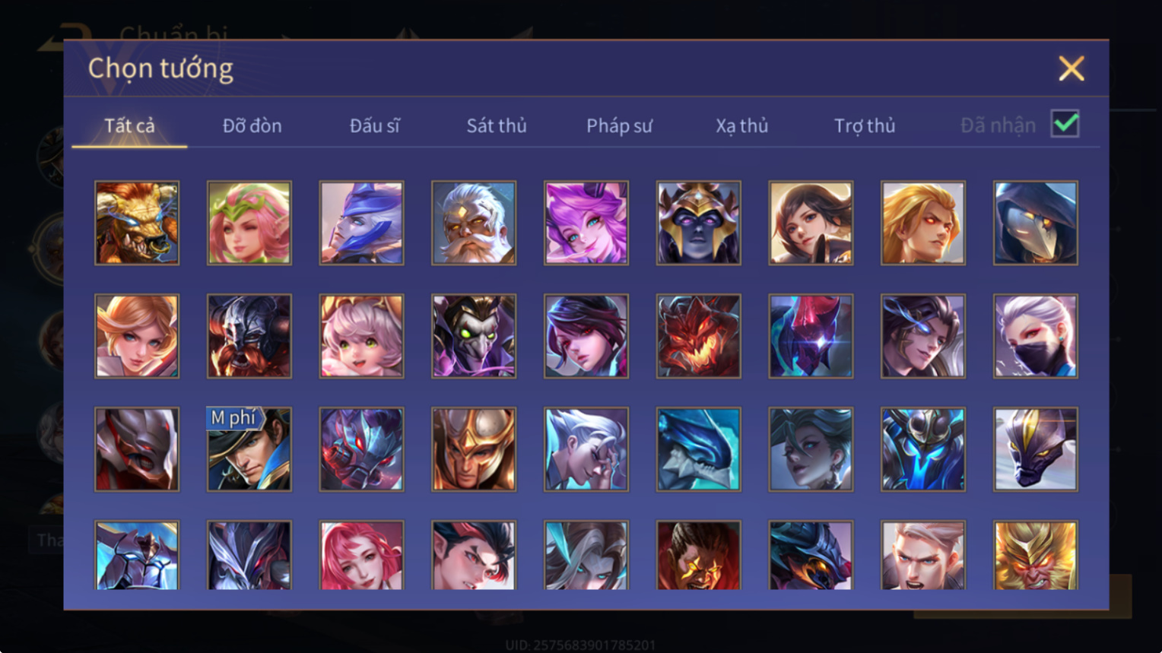Filter heroes by 'Sát thủ' tab

[497, 125]
